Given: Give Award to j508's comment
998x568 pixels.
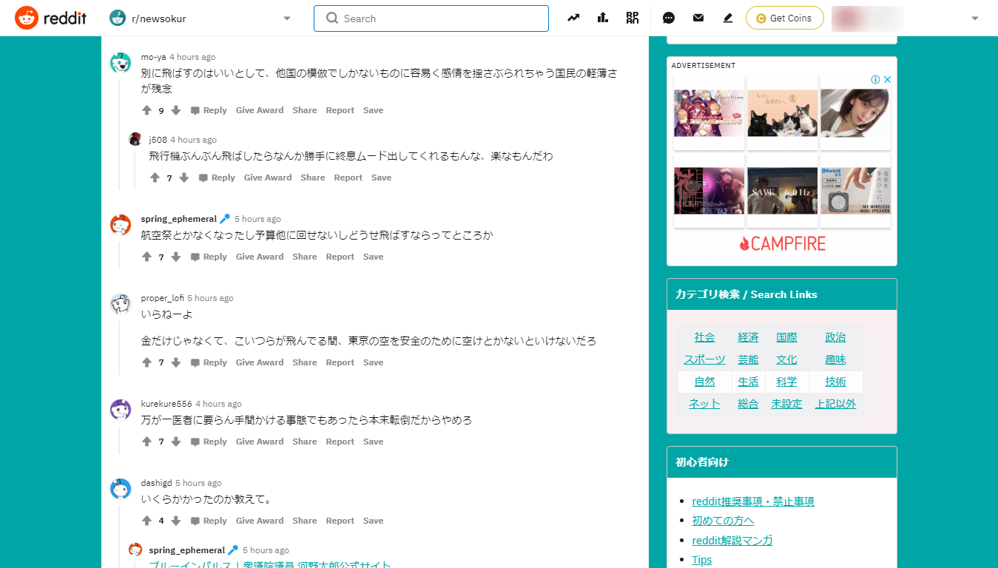Looking at the screenshot, I should pos(268,177).
